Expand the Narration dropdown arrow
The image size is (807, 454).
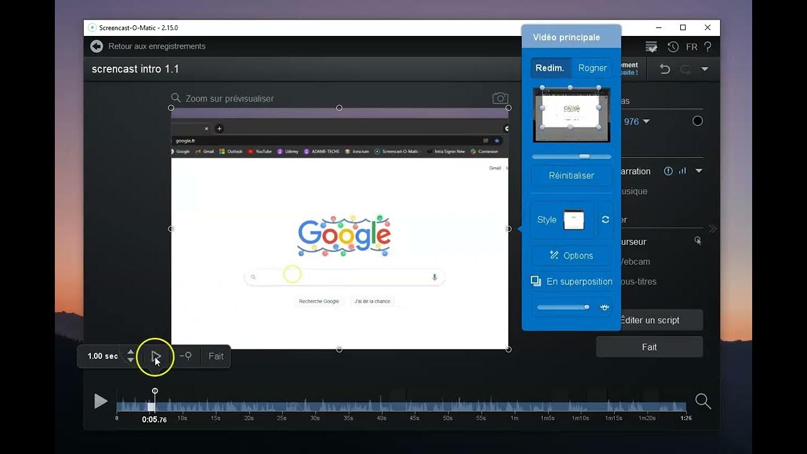699,171
